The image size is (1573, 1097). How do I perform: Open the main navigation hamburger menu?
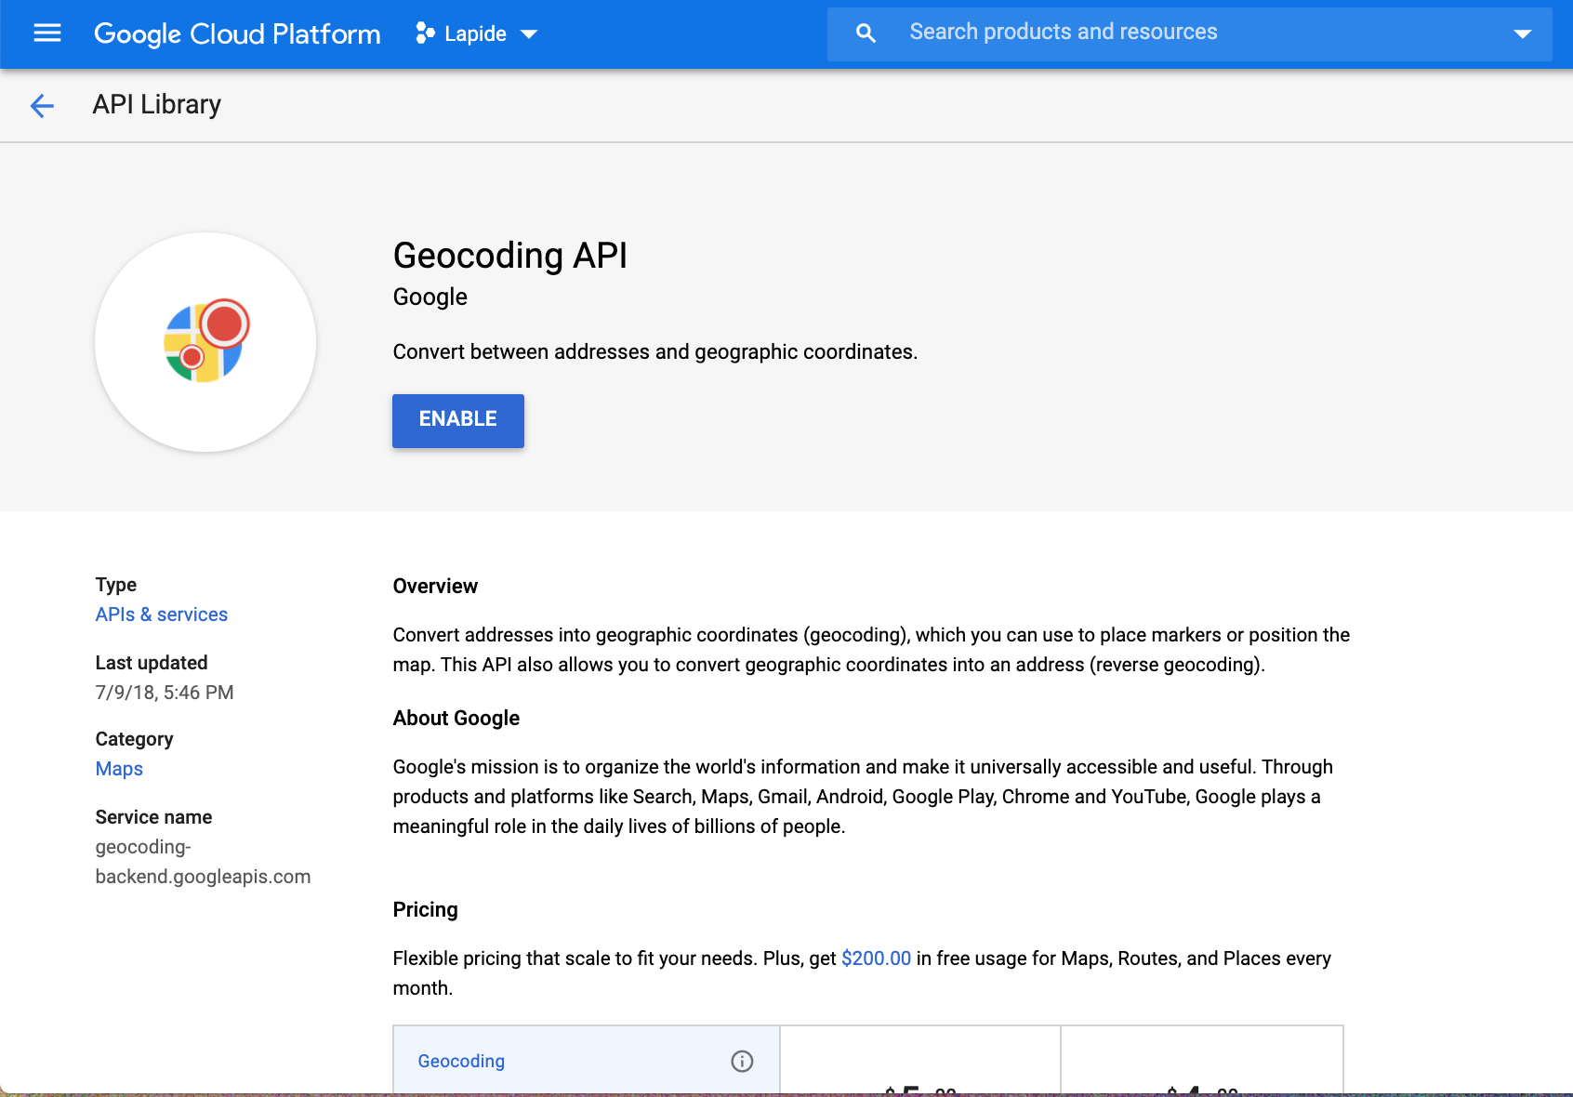click(x=46, y=33)
